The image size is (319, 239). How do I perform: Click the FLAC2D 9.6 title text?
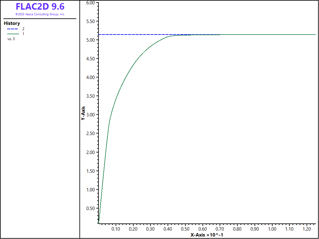coord(40,7)
